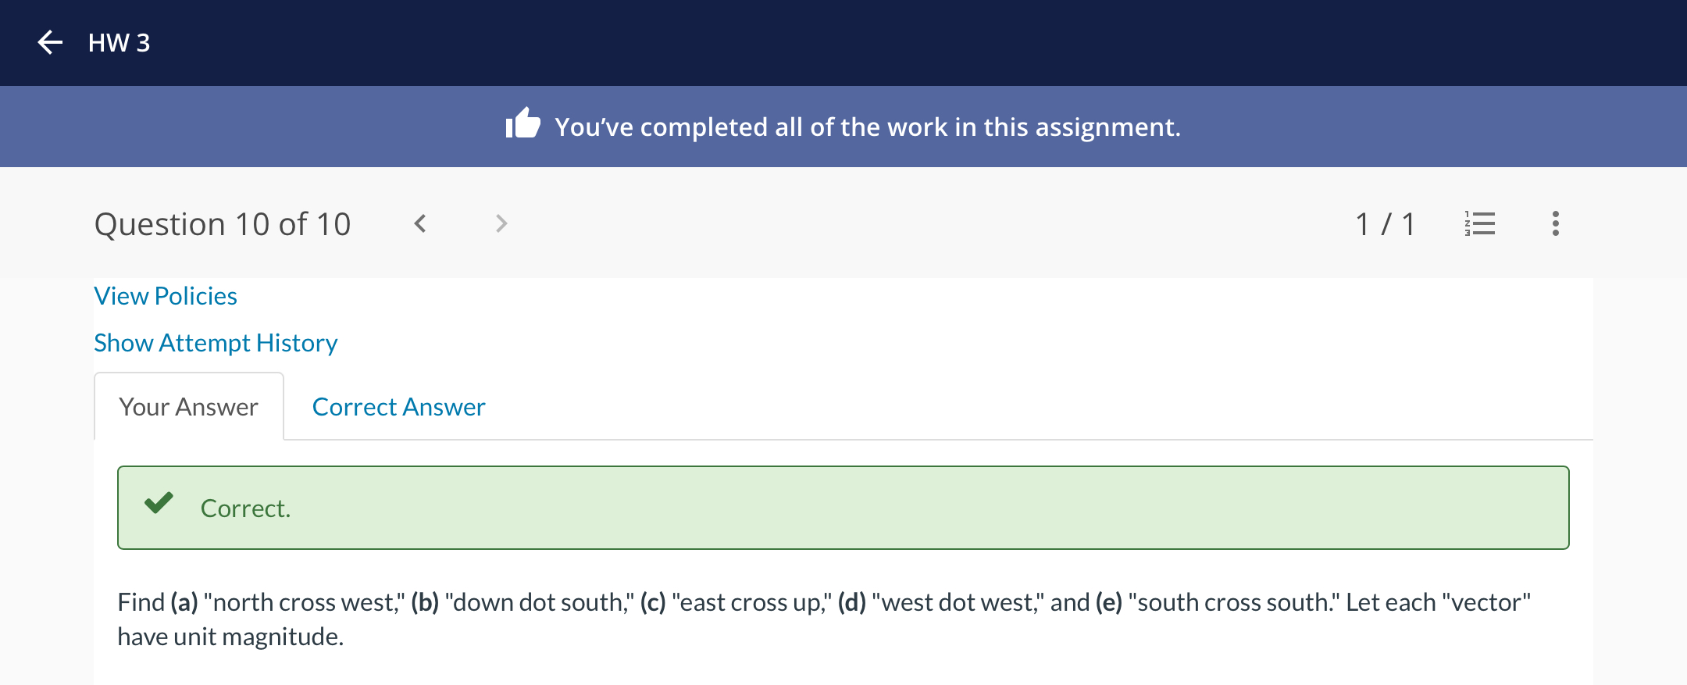
Task: Click the green Correct feedback box
Action: point(843,508)
